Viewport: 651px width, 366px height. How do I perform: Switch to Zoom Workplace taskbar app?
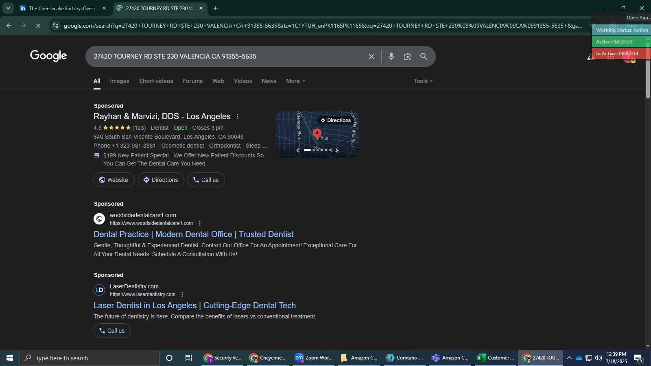(314, 358)
